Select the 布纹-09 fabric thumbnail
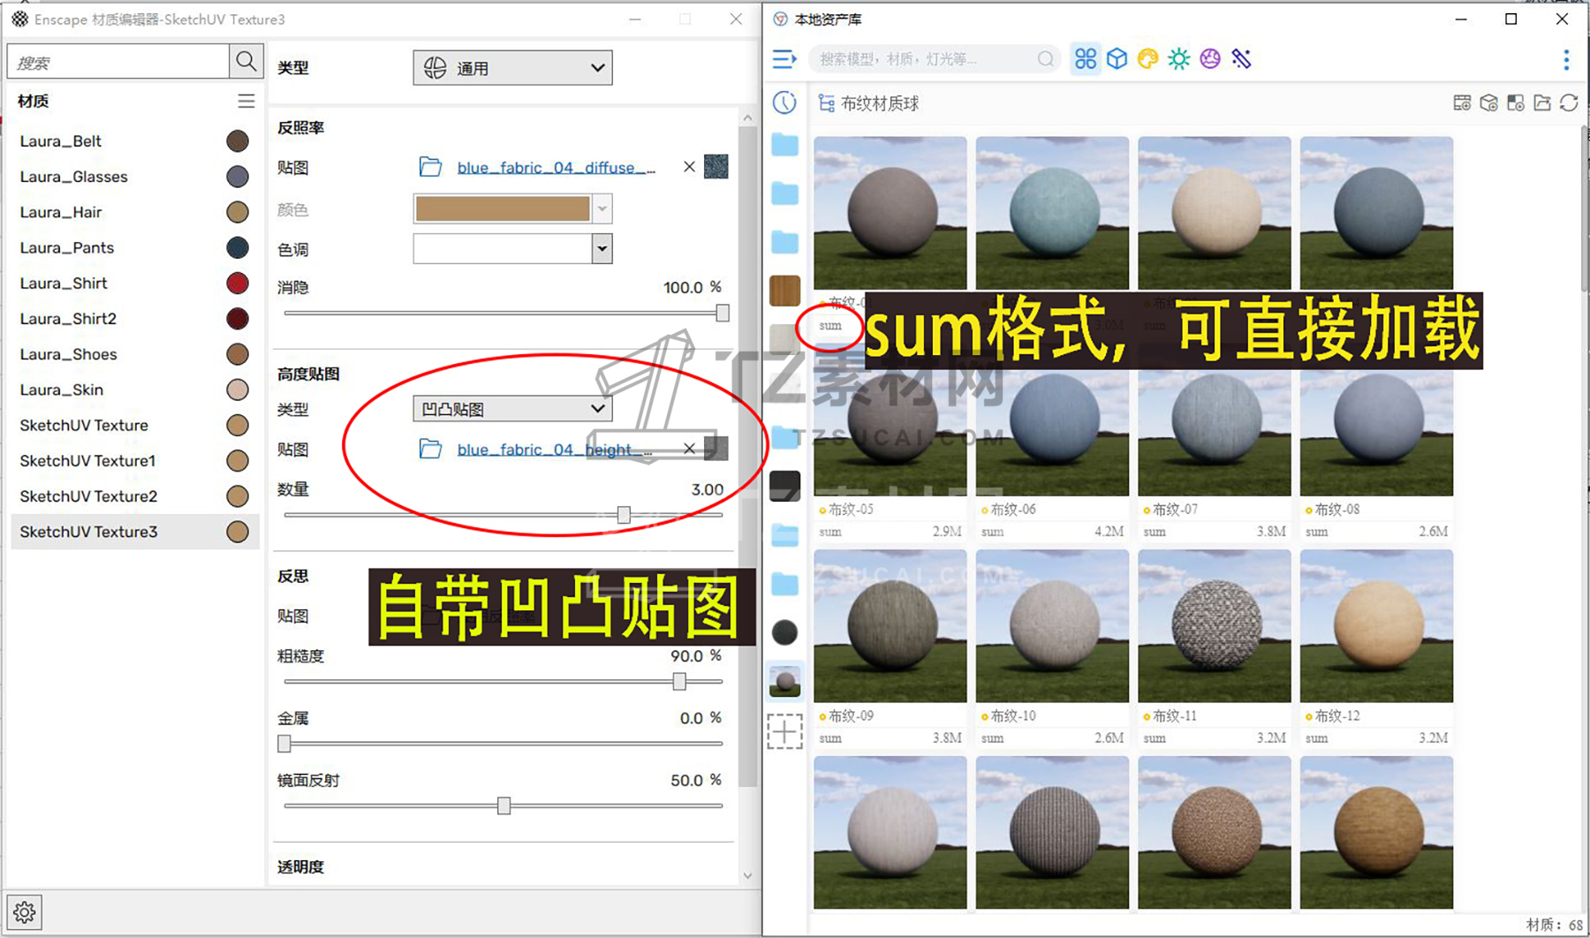 coord(890,626)
